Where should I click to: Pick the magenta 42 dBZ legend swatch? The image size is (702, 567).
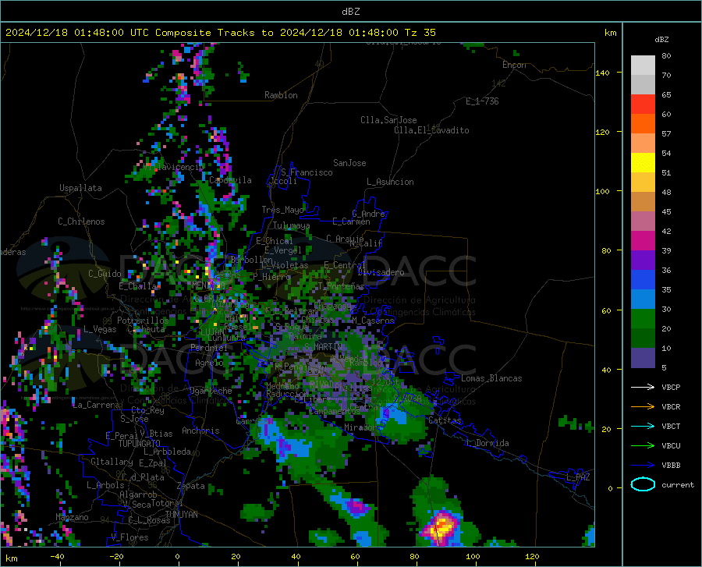(x=643, y=241)
